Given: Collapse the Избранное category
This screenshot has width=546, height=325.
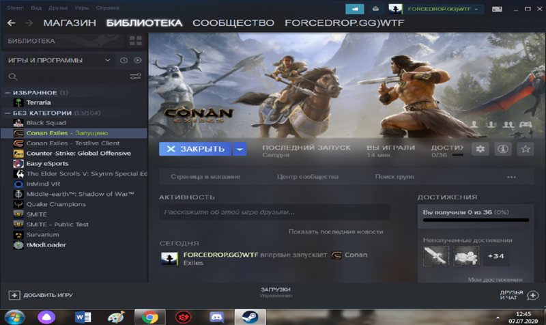Looking at the screenshot, I should click(8, 93).
